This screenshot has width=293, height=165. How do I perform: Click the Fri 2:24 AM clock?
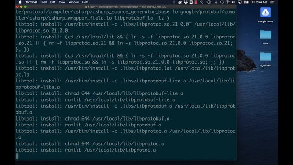click(x=260, y=2)
